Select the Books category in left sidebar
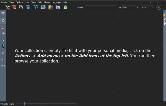Image resolution: width=166 pixels, height=106 pixels. 3,27
